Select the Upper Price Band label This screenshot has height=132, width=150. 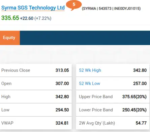click(96, 97)
